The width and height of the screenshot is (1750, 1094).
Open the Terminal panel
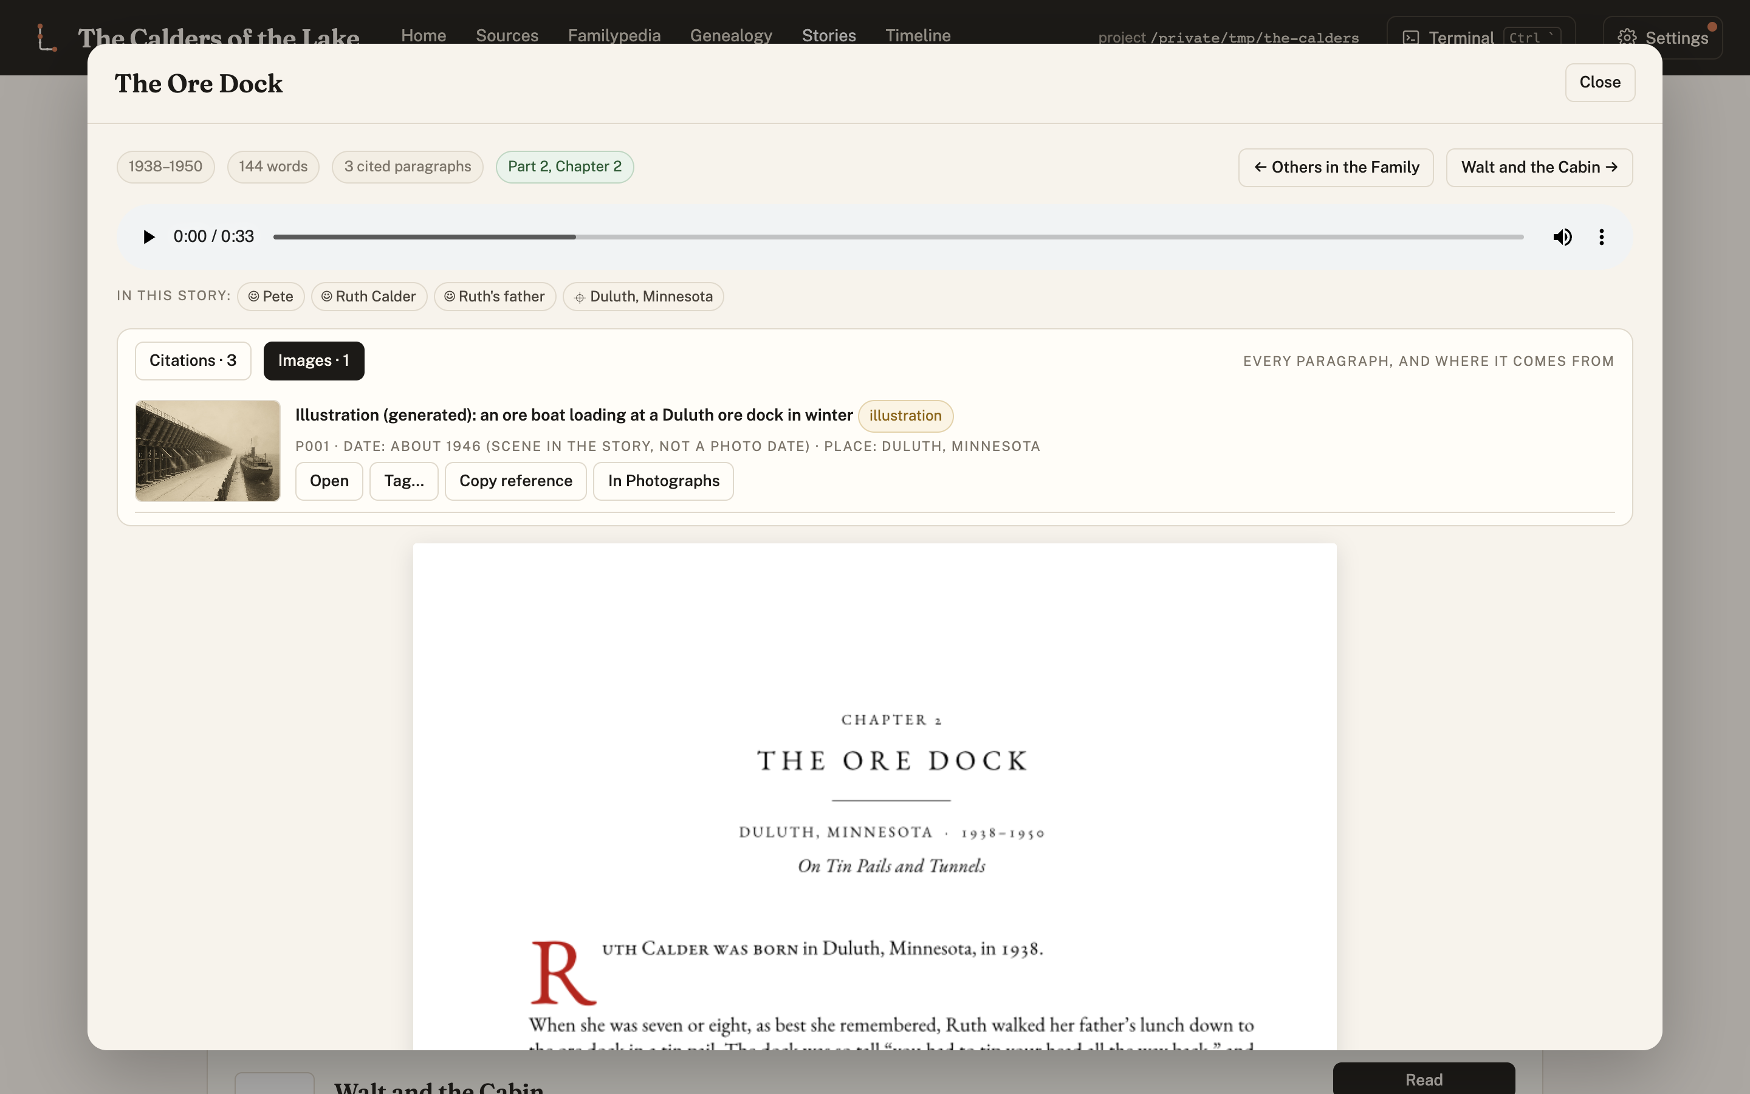tap(1480, 38)
